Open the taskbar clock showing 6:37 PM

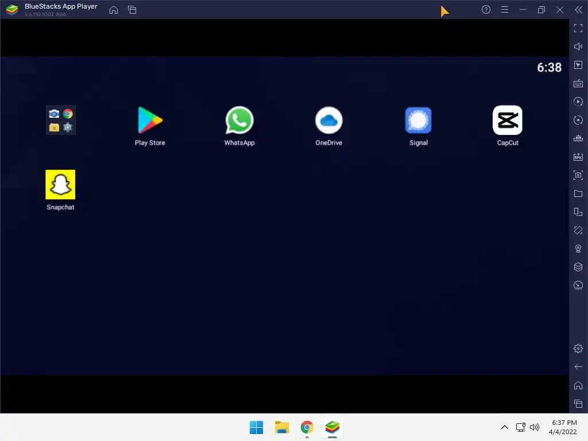(x=563, y=427)
